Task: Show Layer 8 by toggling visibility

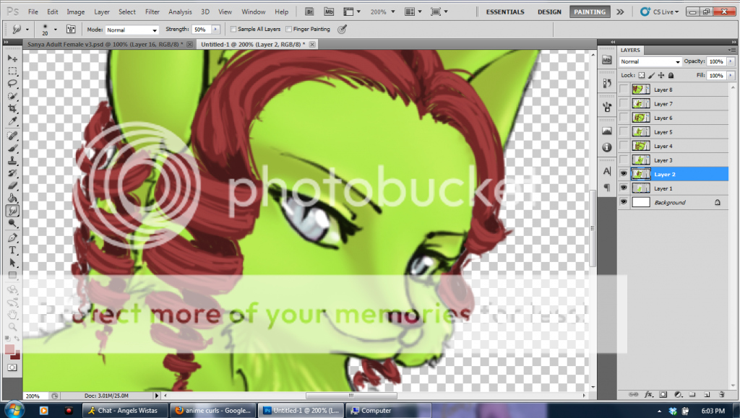Action: [624, 90]
